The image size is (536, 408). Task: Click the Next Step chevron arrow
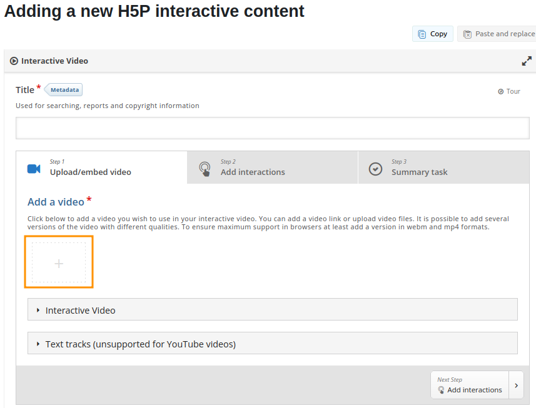coord(516,385)
